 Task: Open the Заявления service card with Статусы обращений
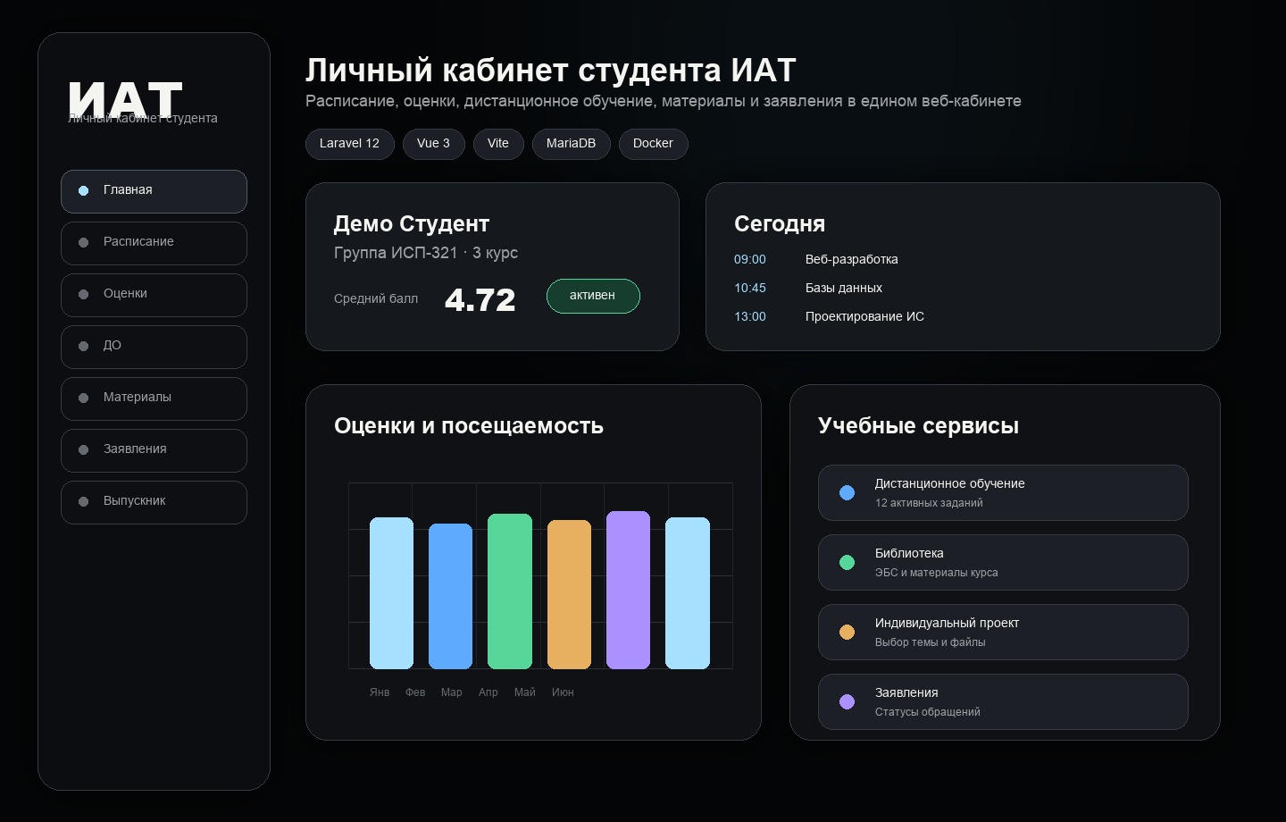(x=1003, y=701)
